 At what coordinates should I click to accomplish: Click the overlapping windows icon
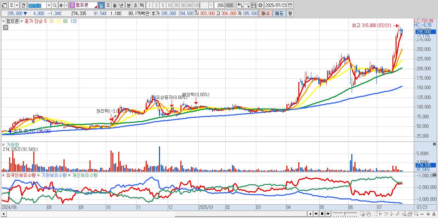[x=368, y=214]
